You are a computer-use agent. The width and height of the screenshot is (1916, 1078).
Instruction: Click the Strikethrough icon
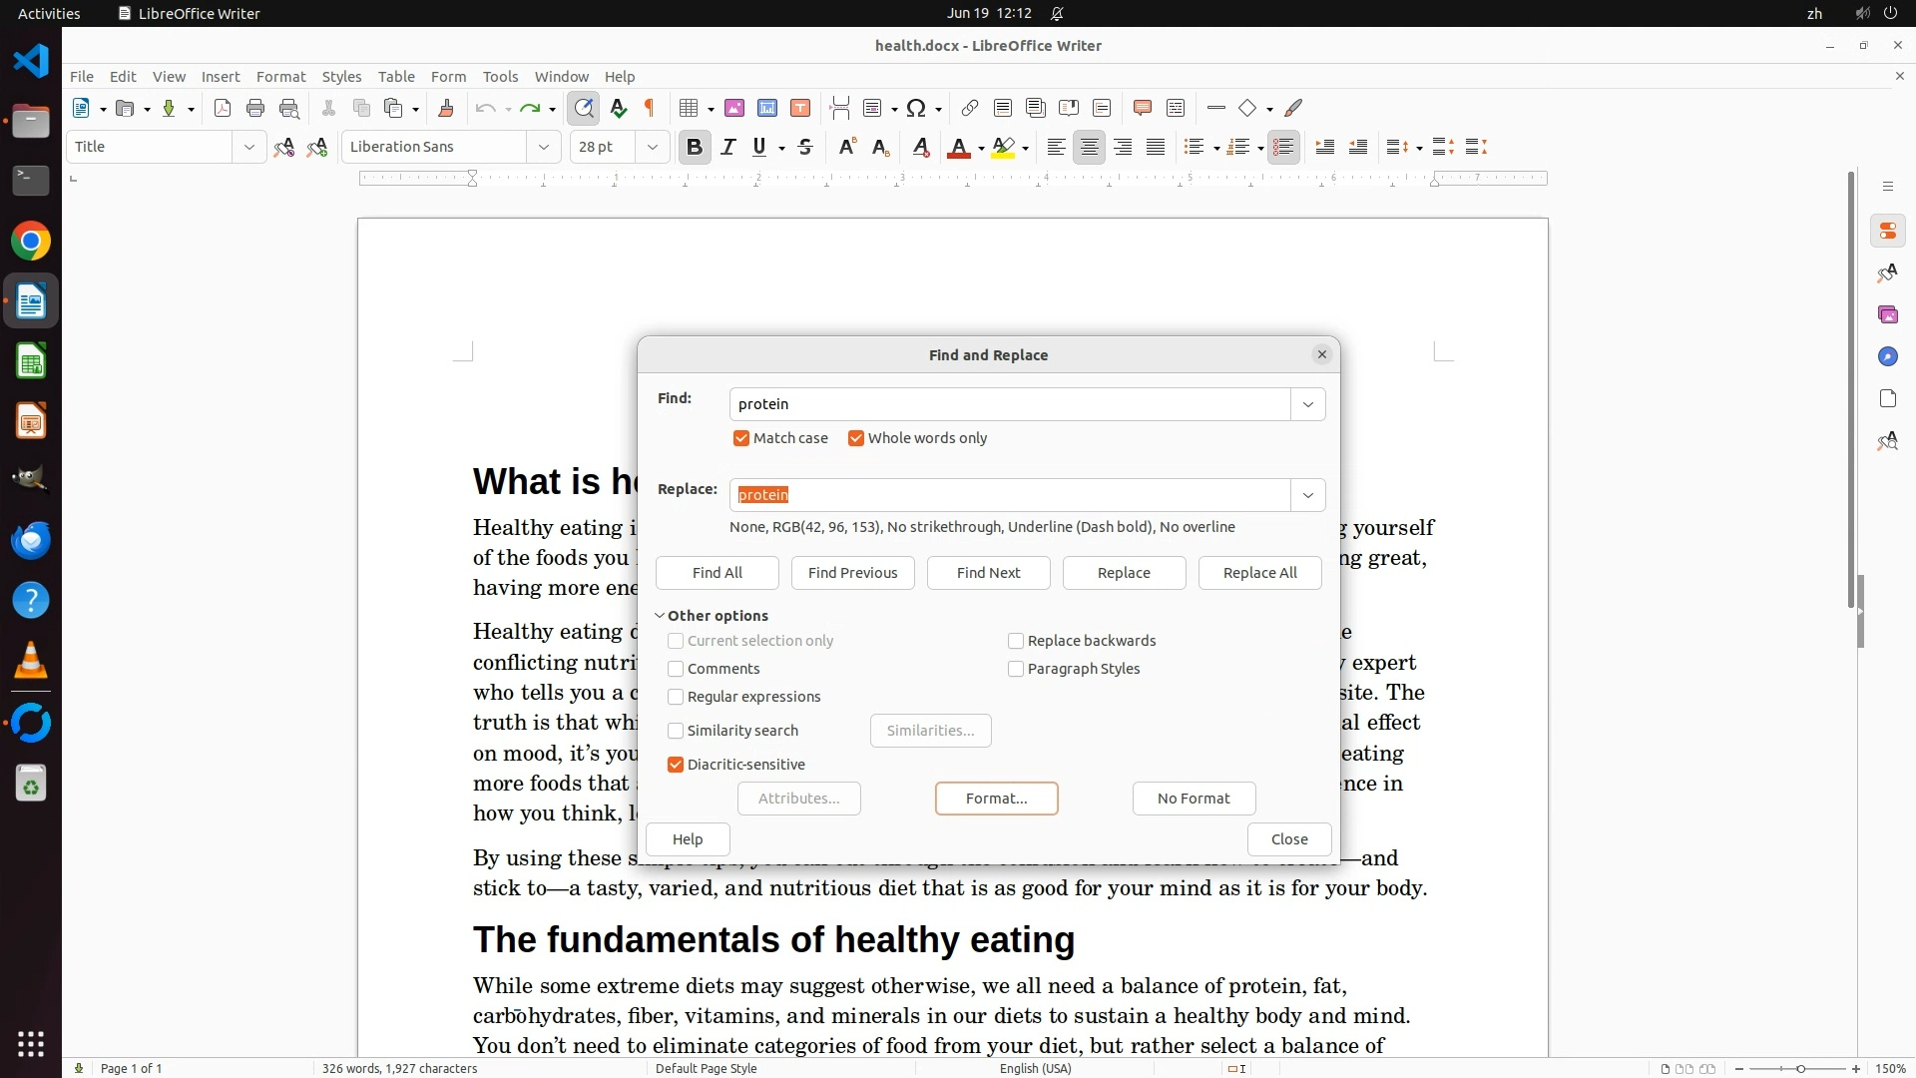805,148
